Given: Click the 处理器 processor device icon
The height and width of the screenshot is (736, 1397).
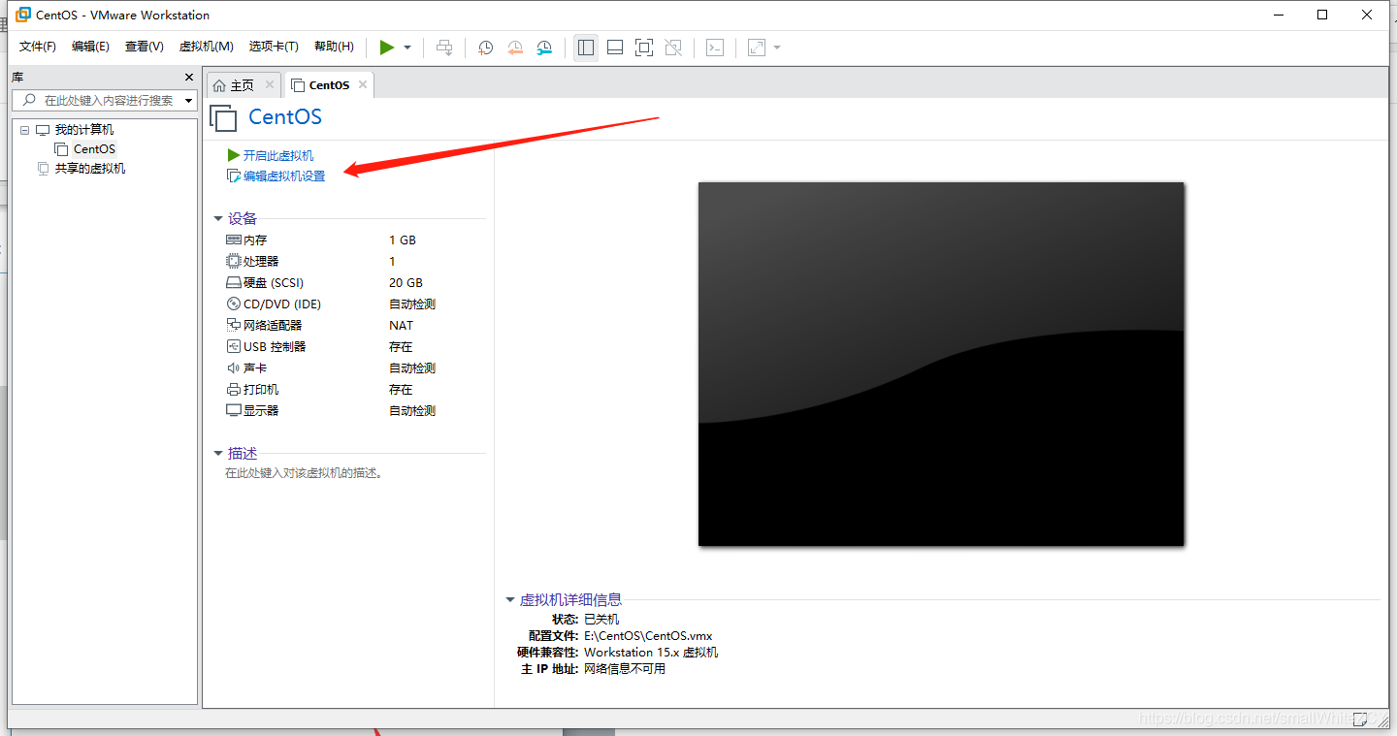Looking at the screenshot, I should coord(233,261).
